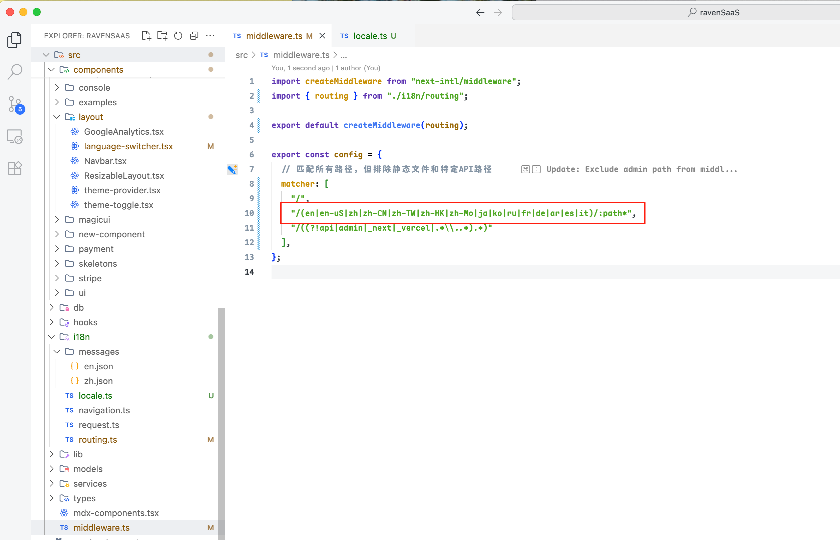Refresh the explorer tree

click(178, 36)
